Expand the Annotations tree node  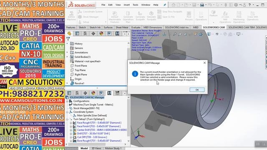pyautogui.click(x=67, y=52)
